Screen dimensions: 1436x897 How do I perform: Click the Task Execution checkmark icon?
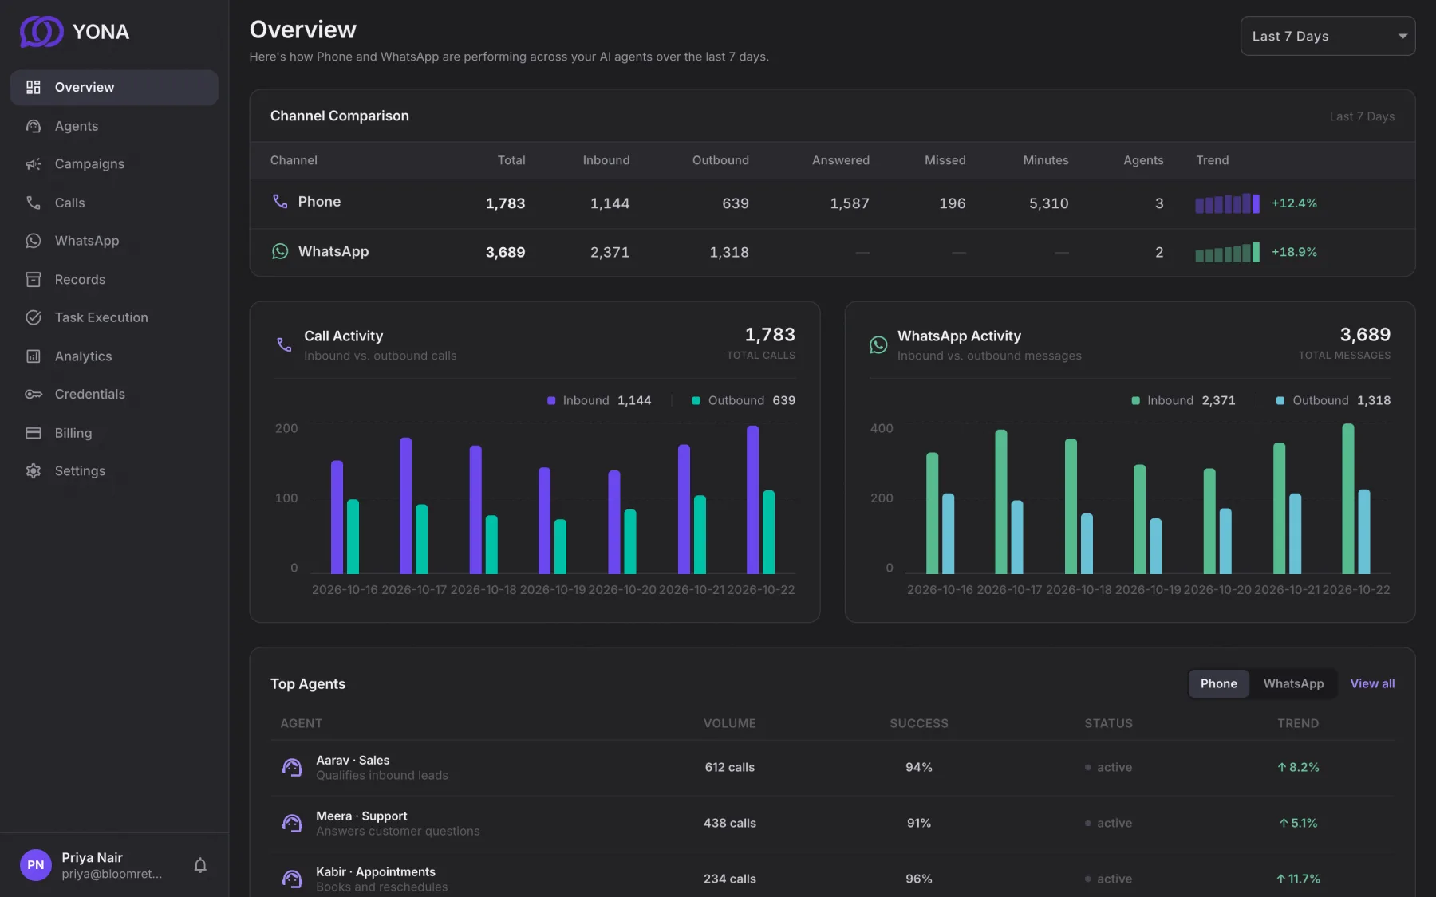(33, 317)
